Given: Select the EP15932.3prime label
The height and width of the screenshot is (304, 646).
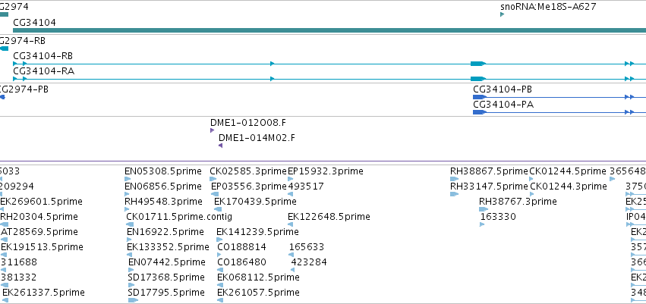Looking at the screenshot, I should (x=326, y=171).
